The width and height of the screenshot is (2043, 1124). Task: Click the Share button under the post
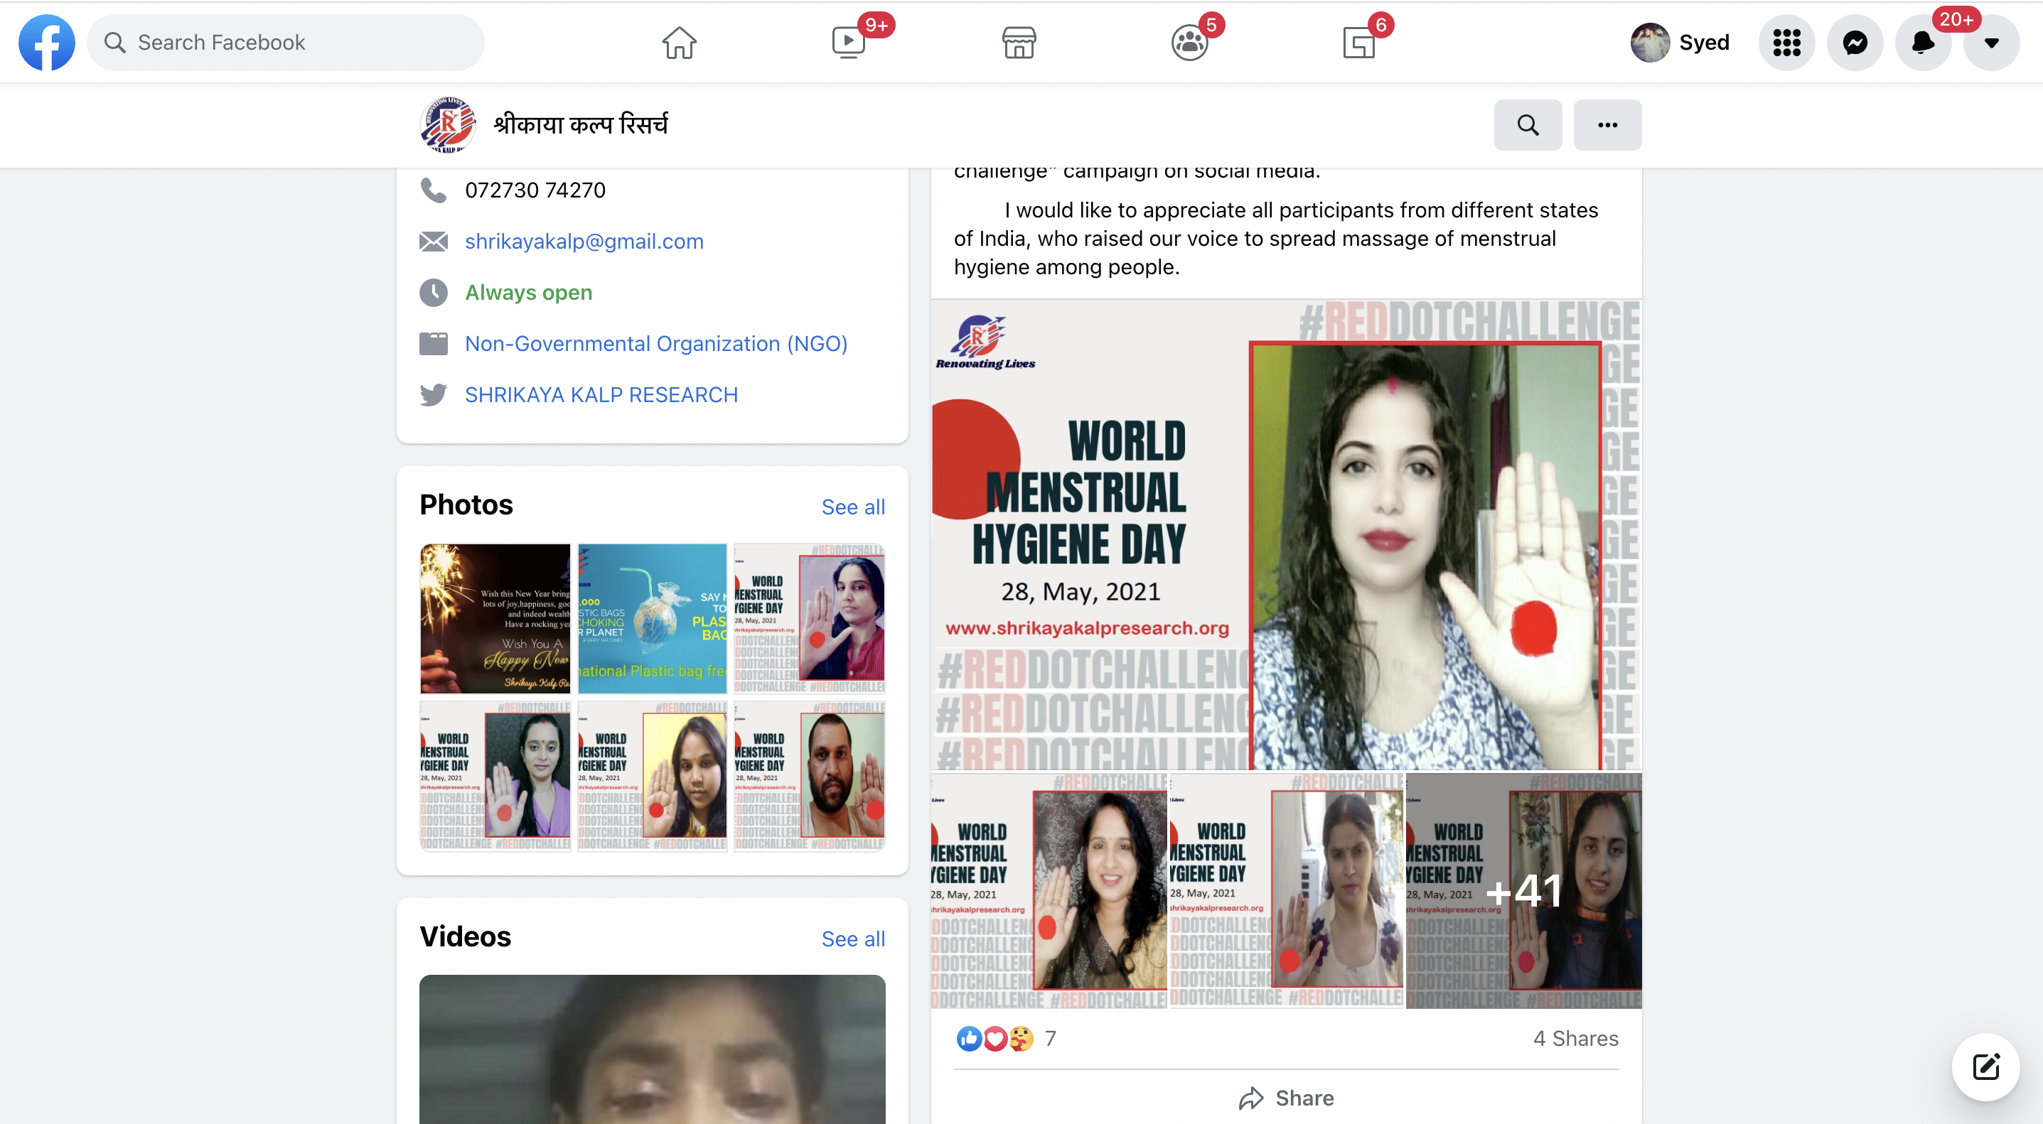[1286, 1098]
